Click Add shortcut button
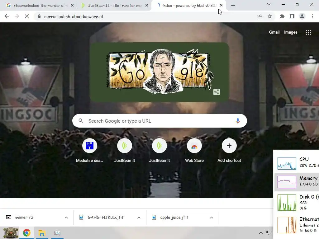 pyautogui.click(x=229, y=150)
